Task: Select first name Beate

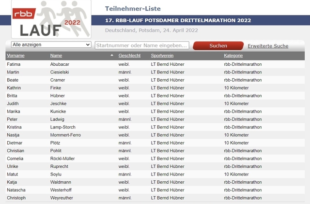Action: 13,80
